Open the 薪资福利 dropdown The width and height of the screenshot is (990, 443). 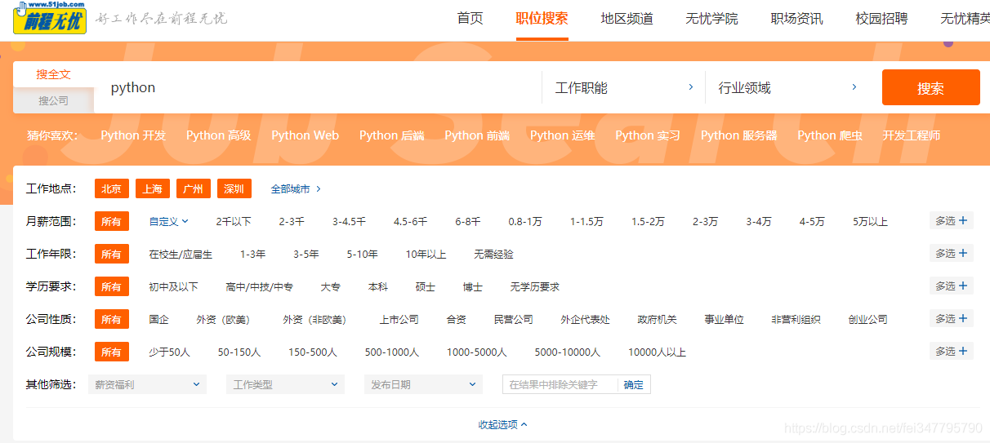tap(147, 384)
